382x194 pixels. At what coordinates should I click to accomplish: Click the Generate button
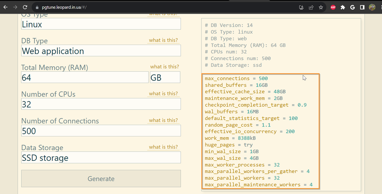click(x=101, y=179)
